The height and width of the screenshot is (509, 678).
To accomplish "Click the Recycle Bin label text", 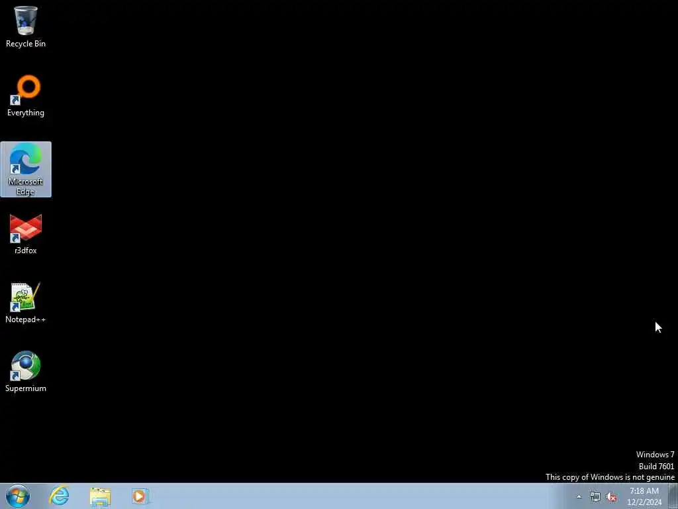I will point(26,44).
